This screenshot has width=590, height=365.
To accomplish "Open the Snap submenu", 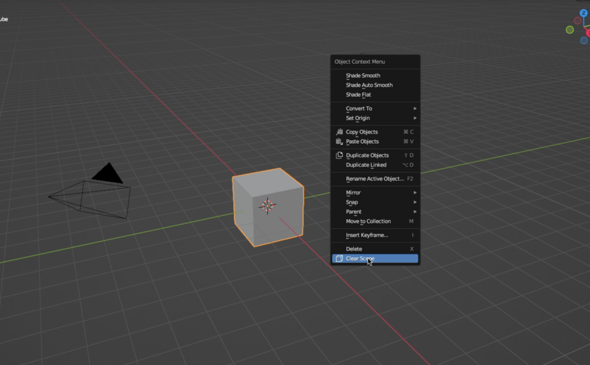I will pos(375,202).
